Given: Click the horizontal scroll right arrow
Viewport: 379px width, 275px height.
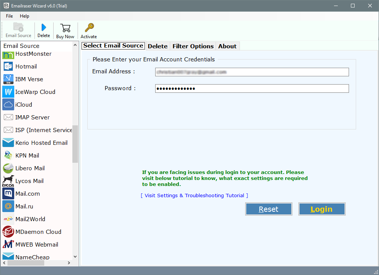Looking at the screenshot, I should pyautogui.click(x=69, y=263).
